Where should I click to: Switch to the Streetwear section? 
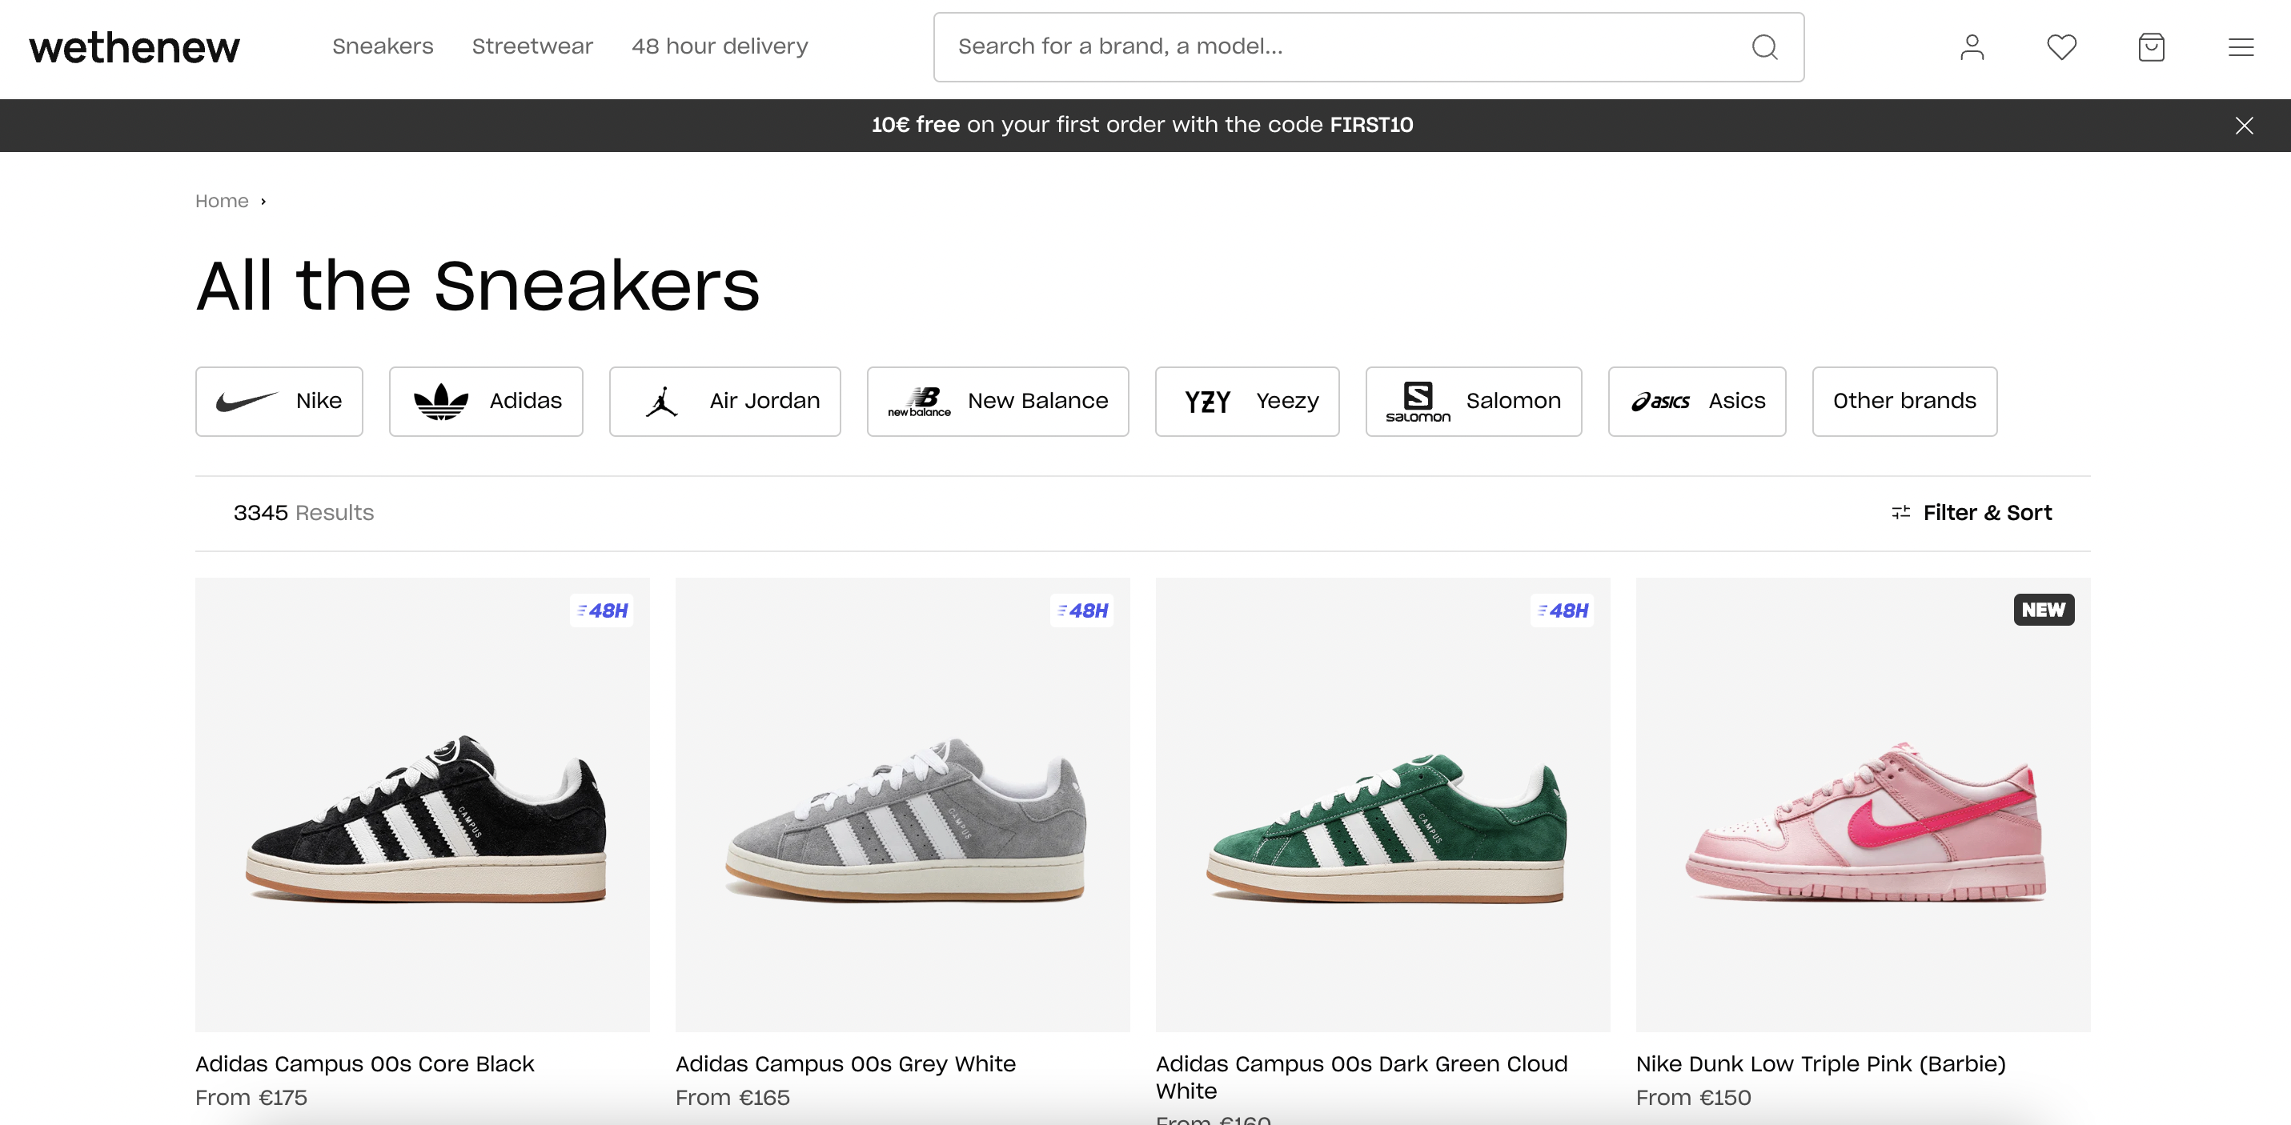532,46
